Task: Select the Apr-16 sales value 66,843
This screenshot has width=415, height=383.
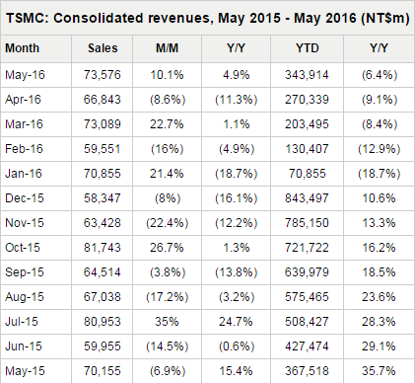Action: pyautogui.click(x=103, y=100)
